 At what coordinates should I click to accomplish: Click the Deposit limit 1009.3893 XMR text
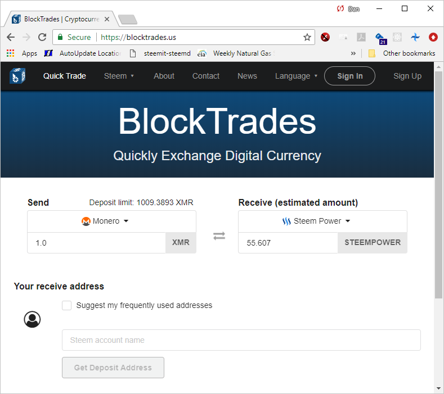point(141,202)
